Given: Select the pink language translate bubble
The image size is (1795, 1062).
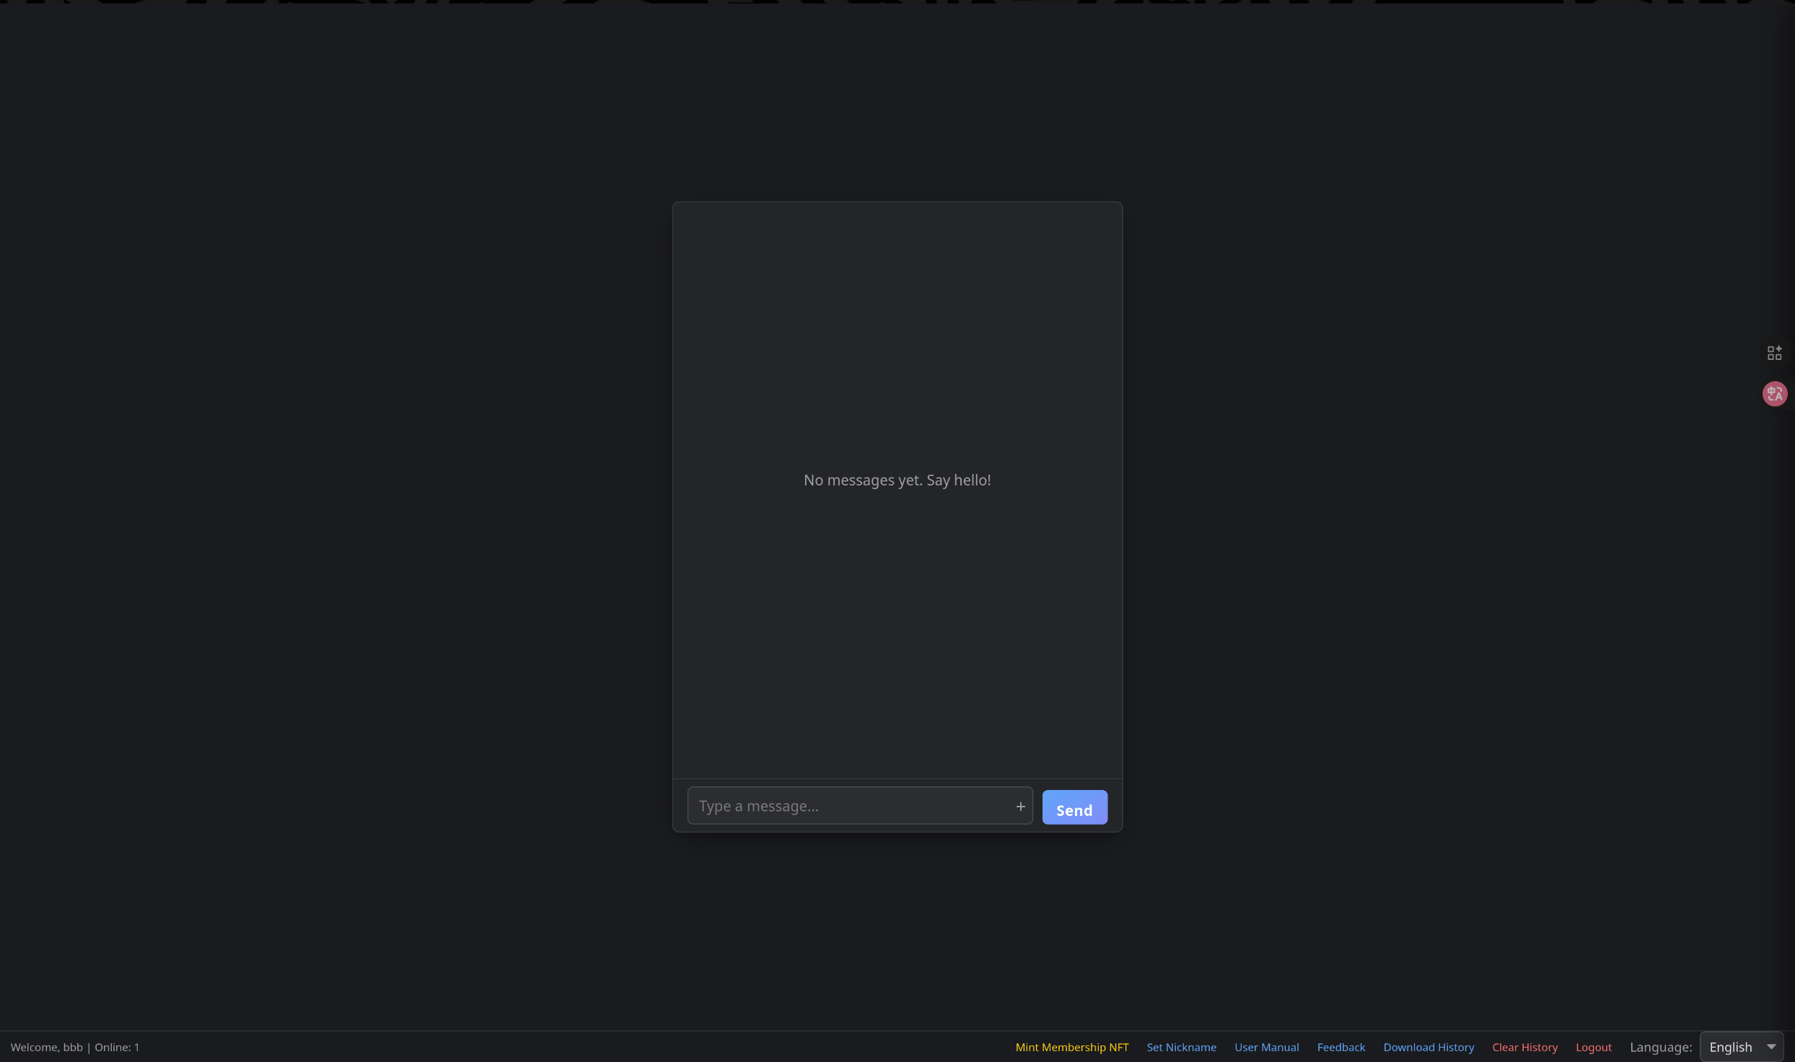Looking at the screenshot, I should click(1776, 394).
